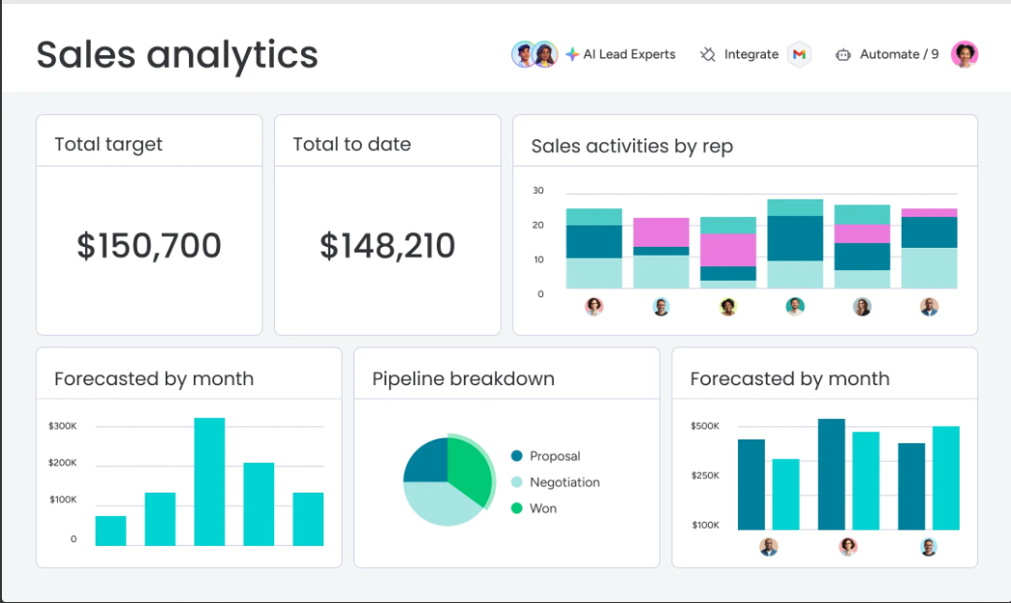Click the Sales analytics title
This screenshot has width=1011, height=603.
click(177, 55)
